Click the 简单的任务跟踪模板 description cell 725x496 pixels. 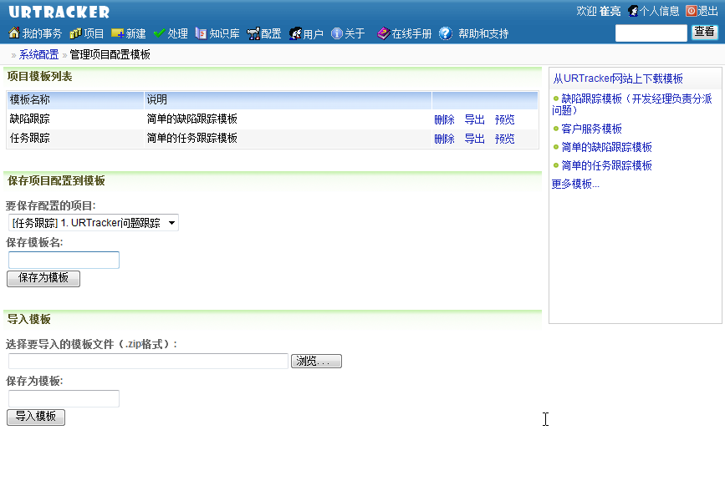point(288,138)
